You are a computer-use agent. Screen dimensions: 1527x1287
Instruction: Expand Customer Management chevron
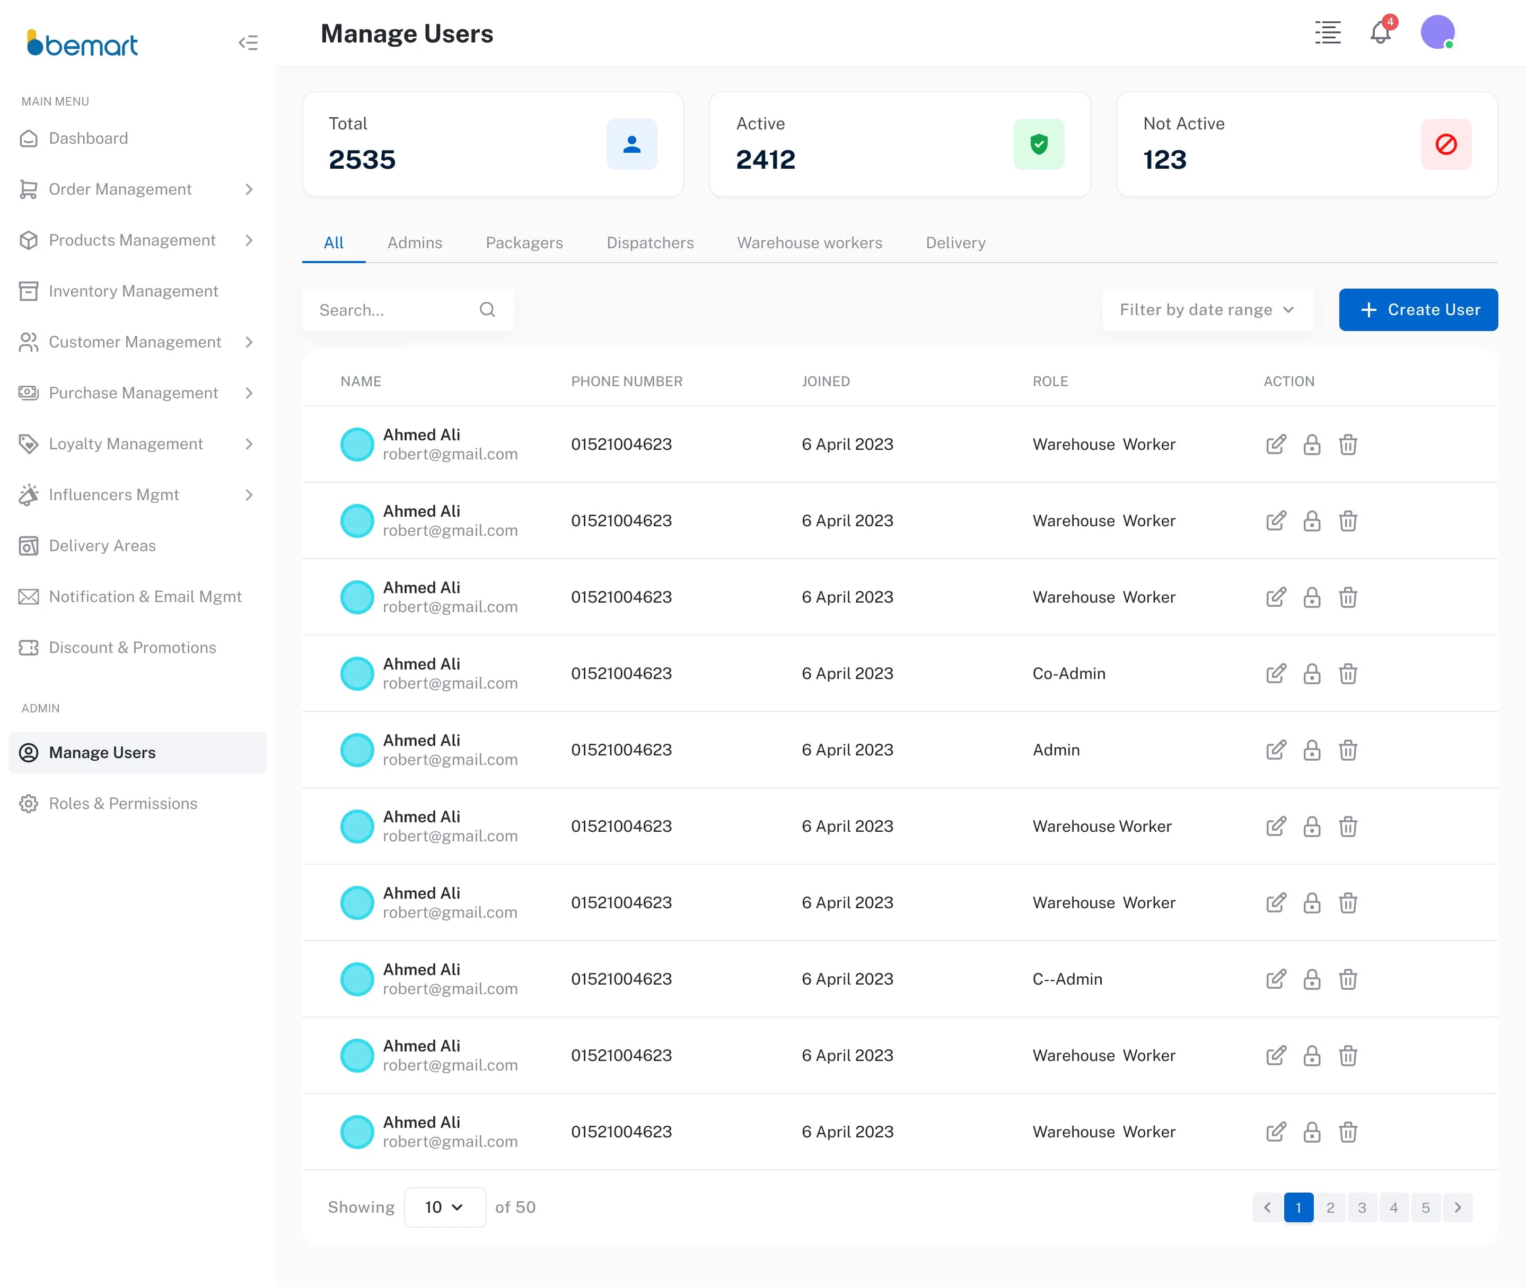[249, 342]
